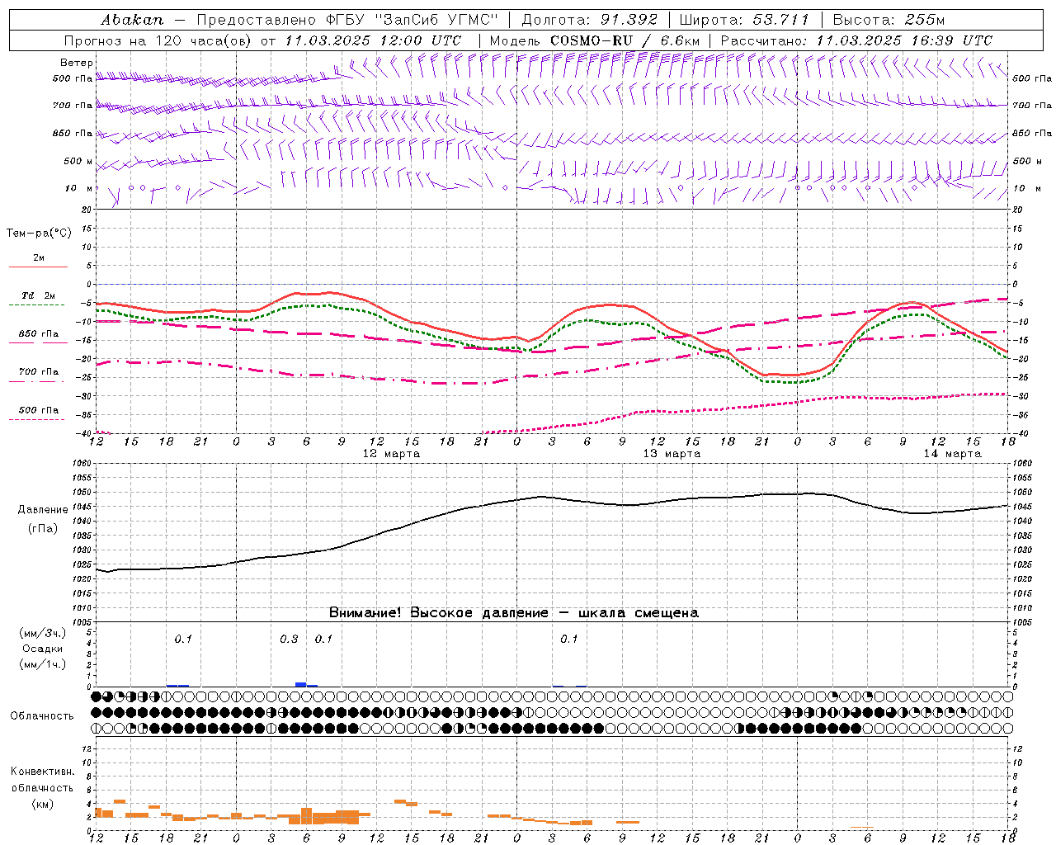Click the blue precipitation bar under 0.3

[x=301, y=684]
